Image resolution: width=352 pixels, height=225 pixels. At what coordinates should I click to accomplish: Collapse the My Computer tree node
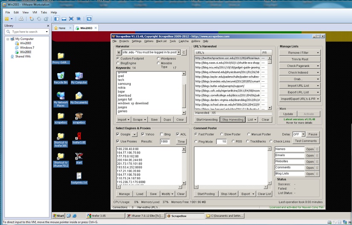(x=8, y=39)
